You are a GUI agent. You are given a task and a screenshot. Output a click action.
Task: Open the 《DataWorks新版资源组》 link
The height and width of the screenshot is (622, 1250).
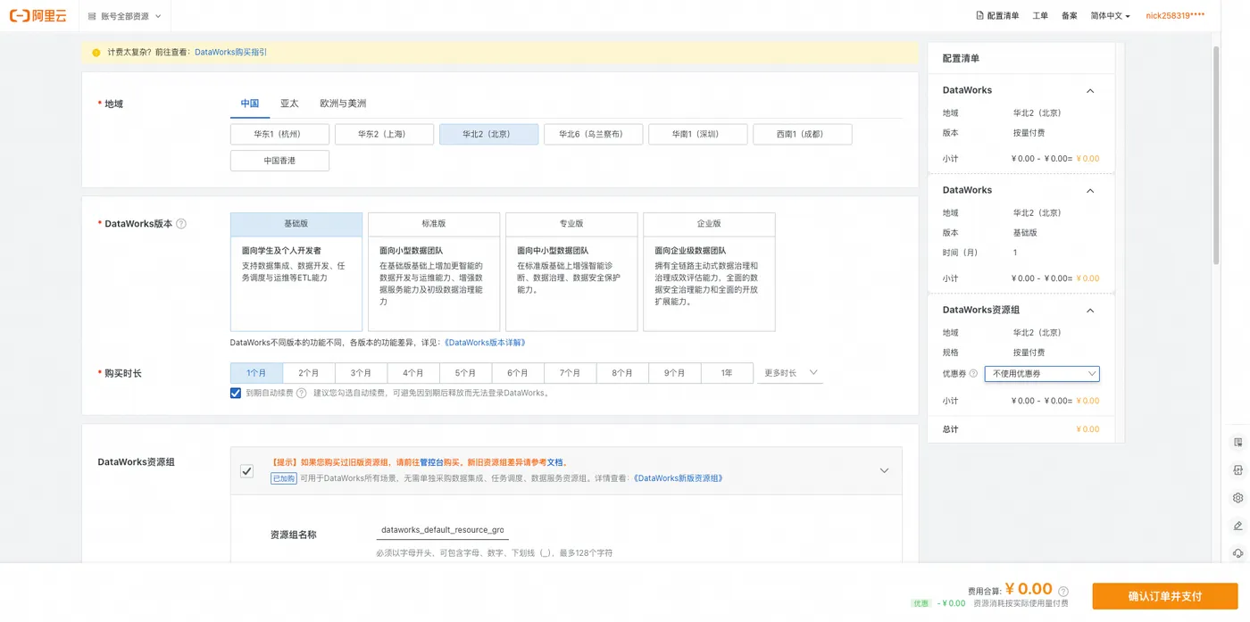[x=678, y=478]
